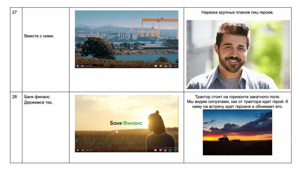Open the settings gear on the shipyard video
This screenshot has width=299, height=174.
[160, 66]
